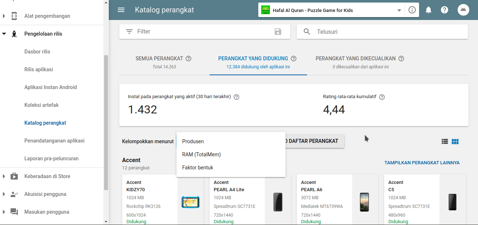
Task: Click the save filter icon
Action: [278, 32]
